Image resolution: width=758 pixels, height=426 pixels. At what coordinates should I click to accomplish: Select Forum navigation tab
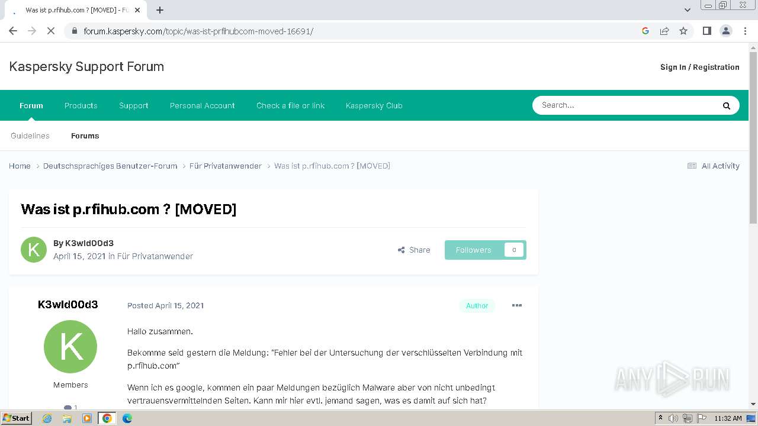pos(31,105)
